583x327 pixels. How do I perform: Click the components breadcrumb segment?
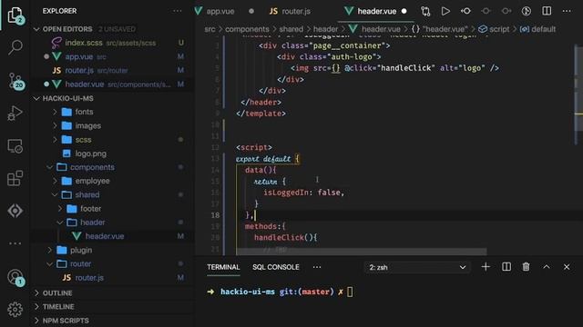tap(247, 29)
